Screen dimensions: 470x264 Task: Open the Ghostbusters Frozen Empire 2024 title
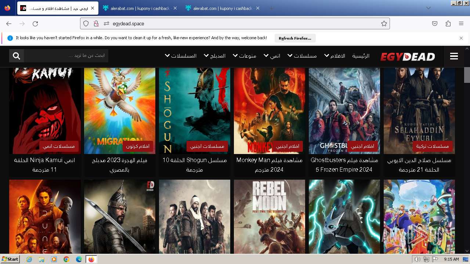pos(344,165)
